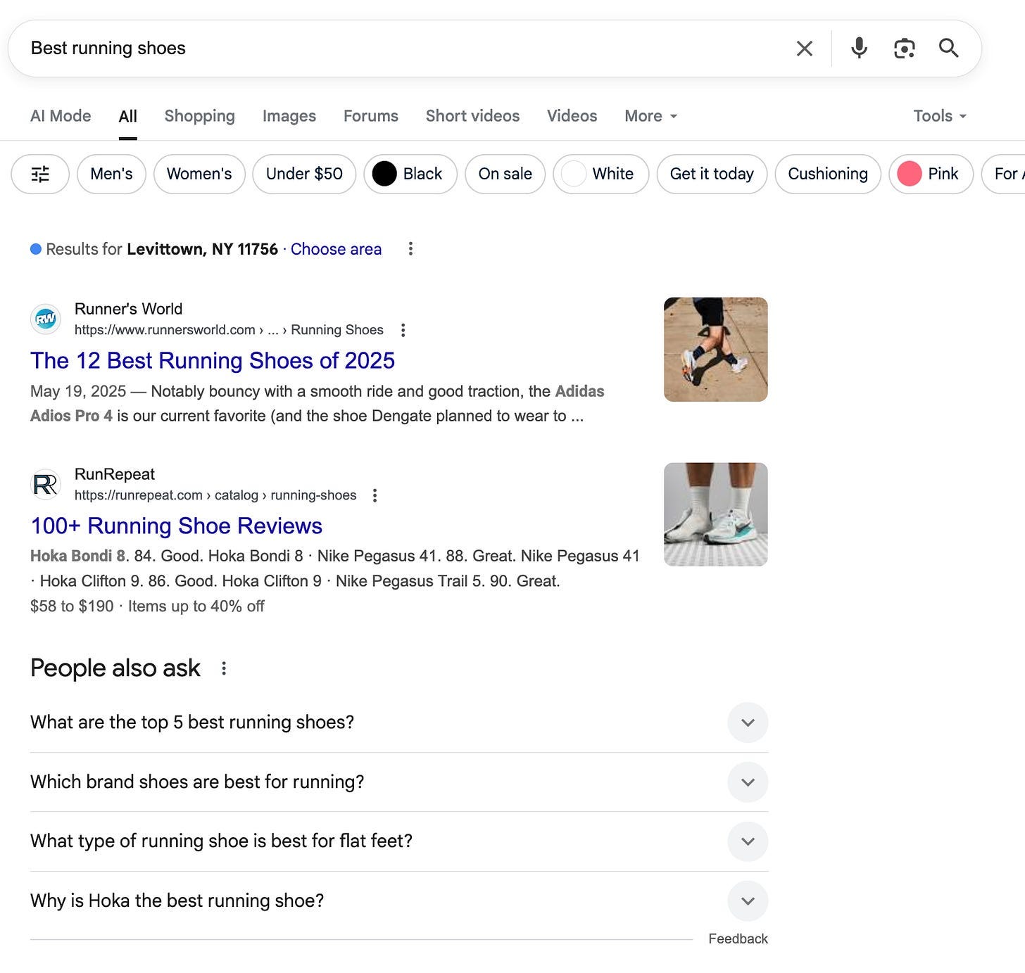The width and height of the screenshot is (1025, 973).
Task: Start voice search with the microphone icon
Action: pyautogui.click(x=859, y=48)
